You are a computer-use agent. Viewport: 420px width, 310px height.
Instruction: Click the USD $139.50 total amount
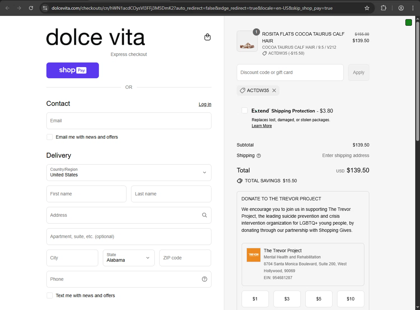pyautogui.click(x=353, y=170)
